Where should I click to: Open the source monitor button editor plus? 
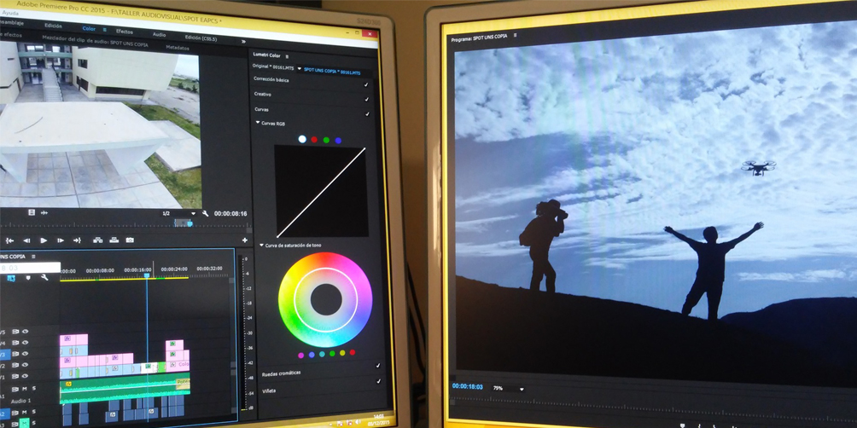(245, 240)
